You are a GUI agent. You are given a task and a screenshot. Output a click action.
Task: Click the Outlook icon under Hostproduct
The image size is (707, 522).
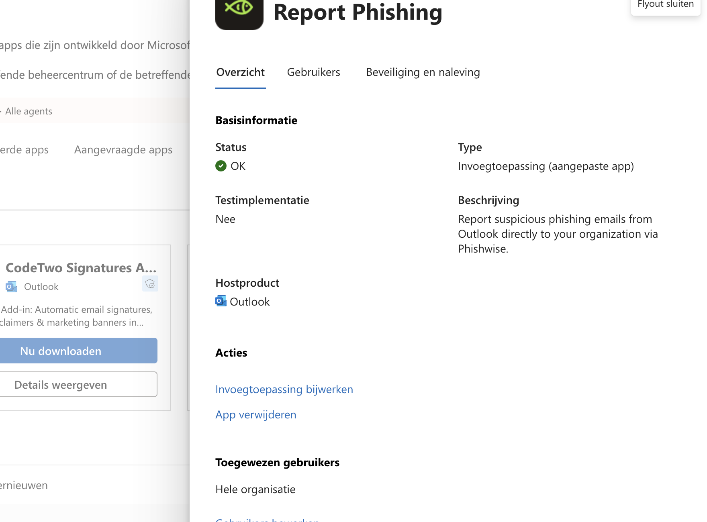[x=221, y=301]
